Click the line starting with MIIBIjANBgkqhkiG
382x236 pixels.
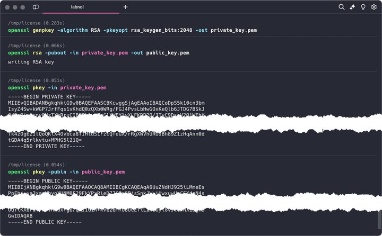click(x=106, y=187)
